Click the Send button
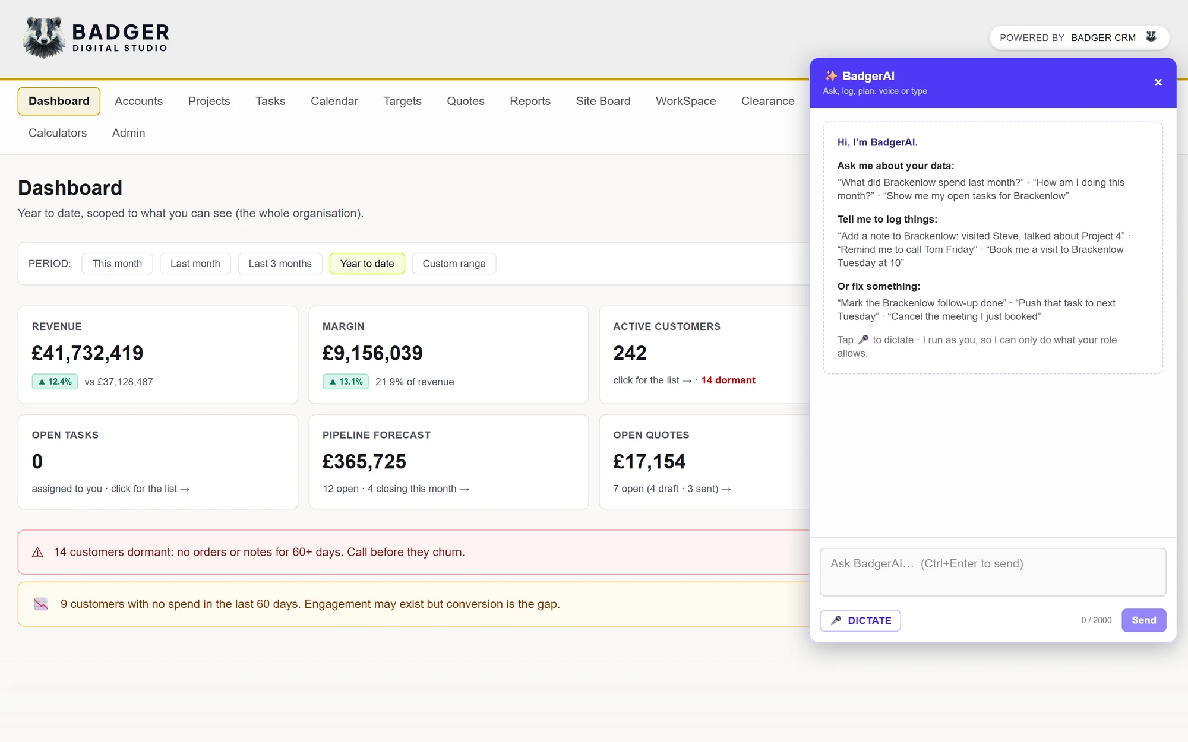 pyautogui.click(x=1143, y=620)
